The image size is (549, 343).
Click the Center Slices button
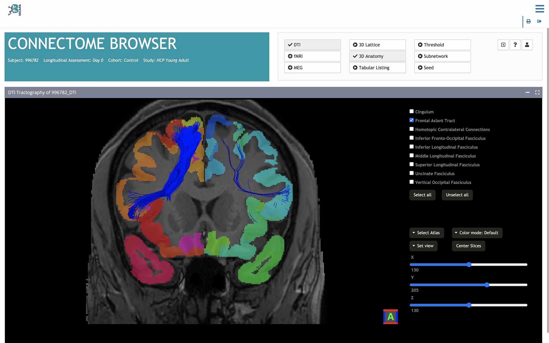(x=468, y=246)
